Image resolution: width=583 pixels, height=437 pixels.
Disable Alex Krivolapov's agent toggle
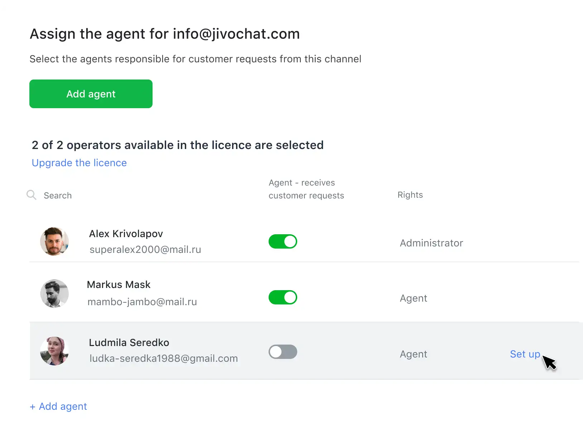point(283,241)
